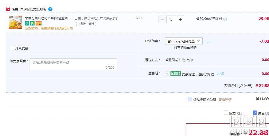Click the 发货时间：店铺预售,付款后5天内 notice
This screenshot has width=269, height=136.
pyautogui.click(x=49, y=28)
